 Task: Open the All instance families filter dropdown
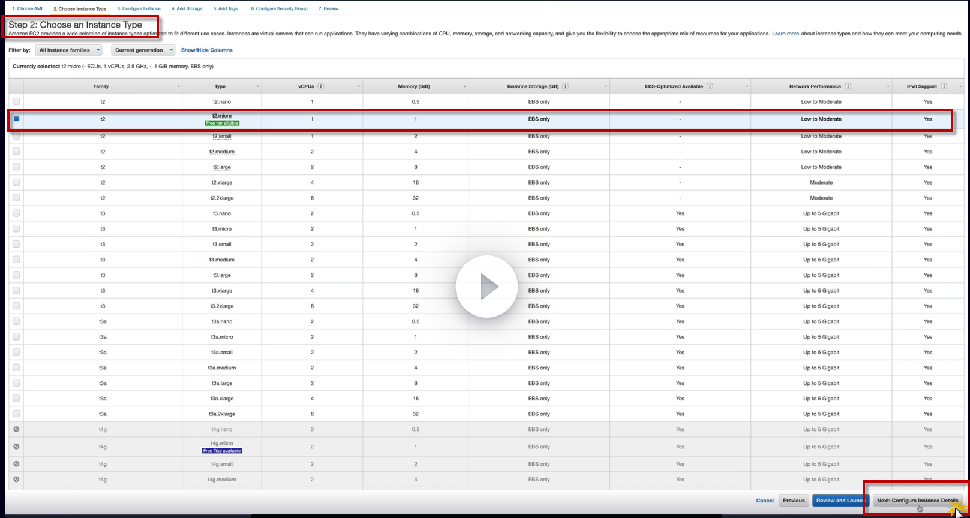click(69, 50)
